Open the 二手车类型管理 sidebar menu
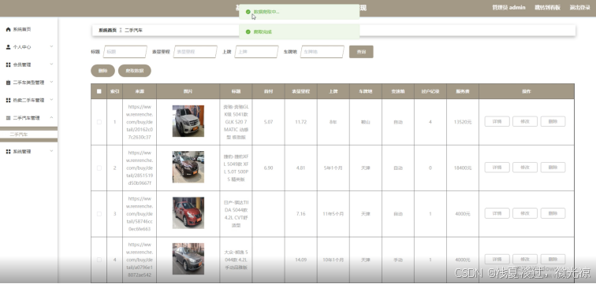This screenshot has width=596, height=284. pyautogui.click(x=29, y=83)
